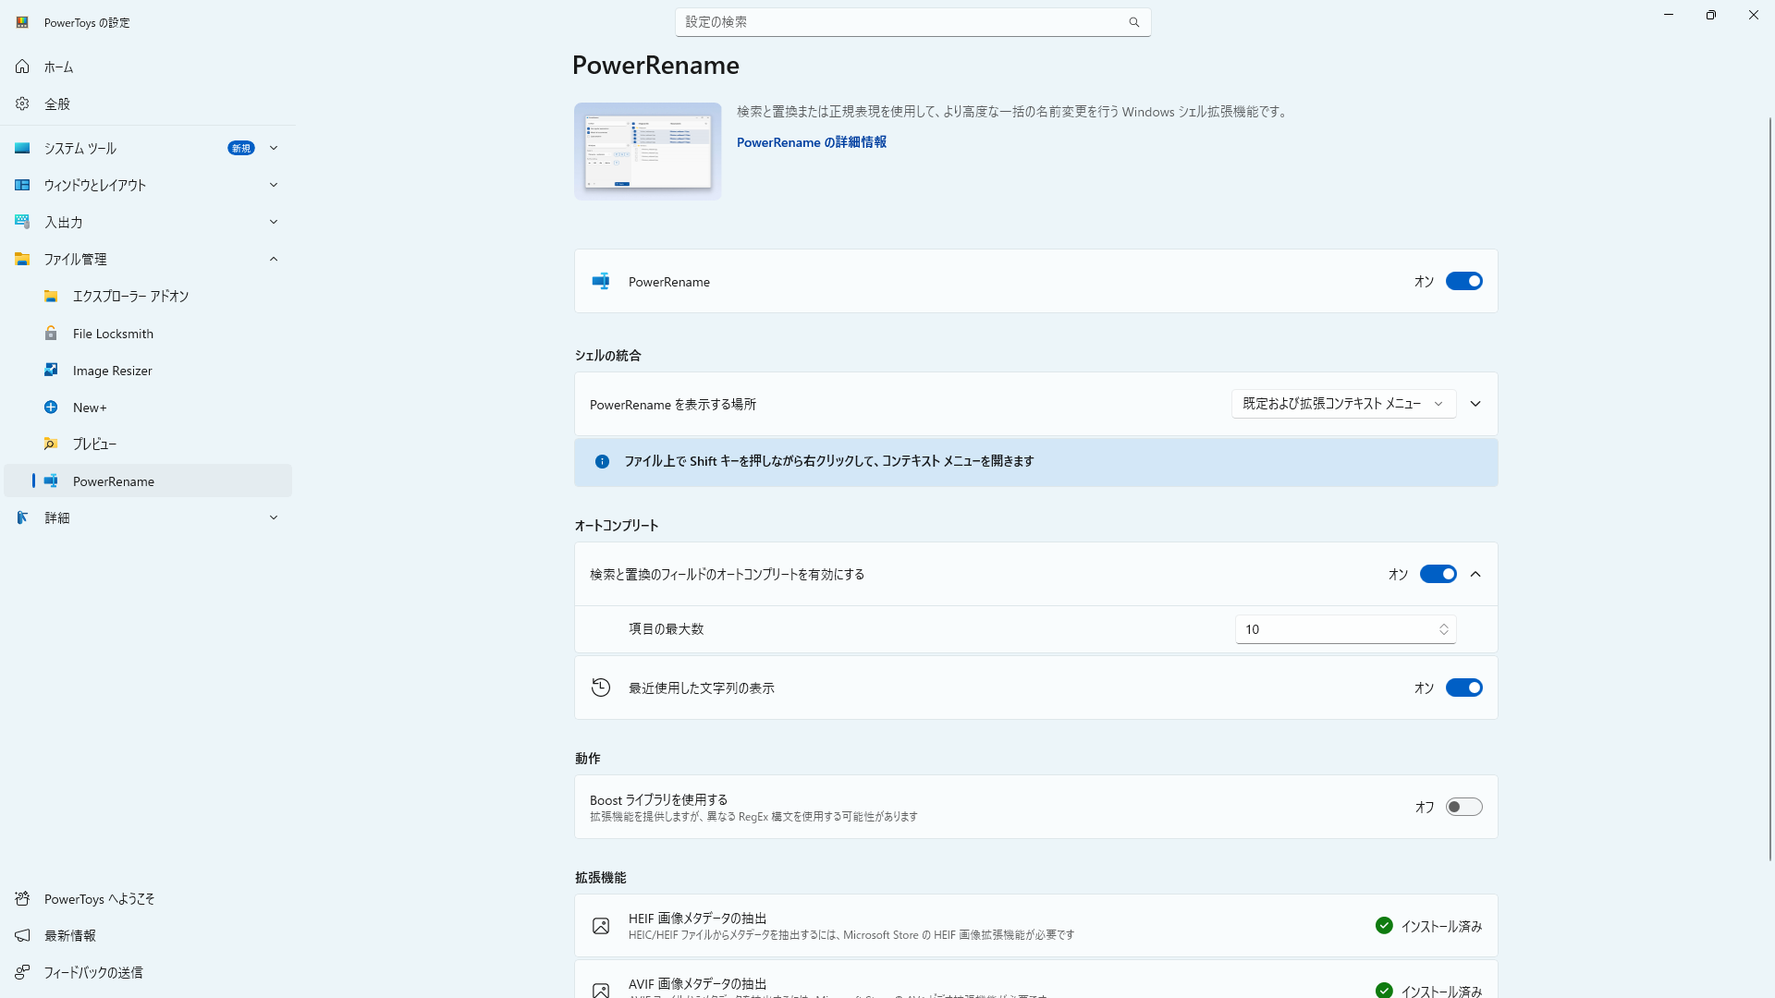1775x998 pixels.
Task: Click the PowerRename icon in sidebar
Action: tap(51, 481)
